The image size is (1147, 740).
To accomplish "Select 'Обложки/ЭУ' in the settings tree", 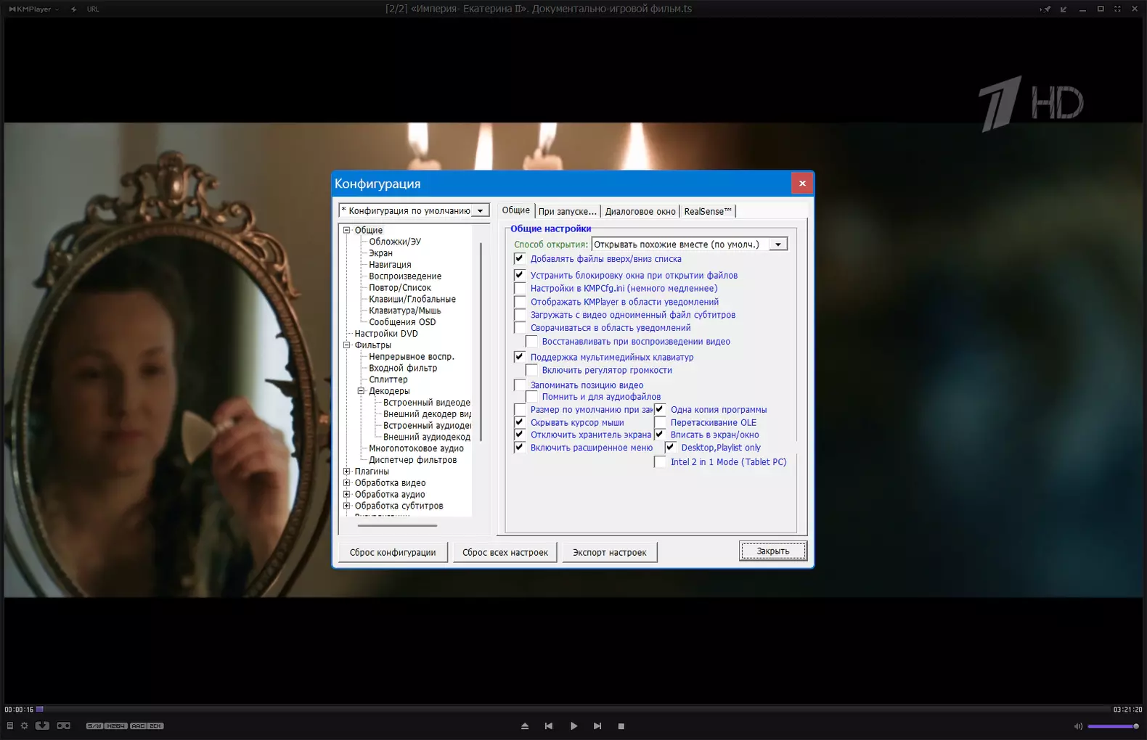I will 395,242.
